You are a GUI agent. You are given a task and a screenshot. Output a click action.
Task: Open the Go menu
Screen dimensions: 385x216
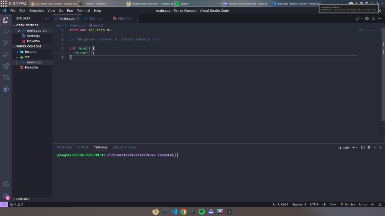[61, 11]
